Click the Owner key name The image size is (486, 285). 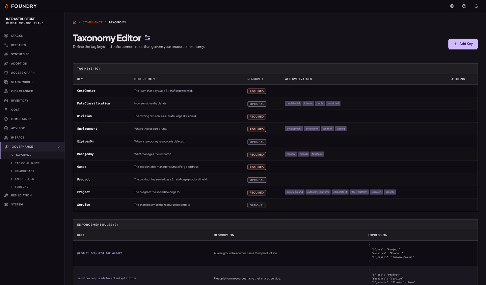82,167
